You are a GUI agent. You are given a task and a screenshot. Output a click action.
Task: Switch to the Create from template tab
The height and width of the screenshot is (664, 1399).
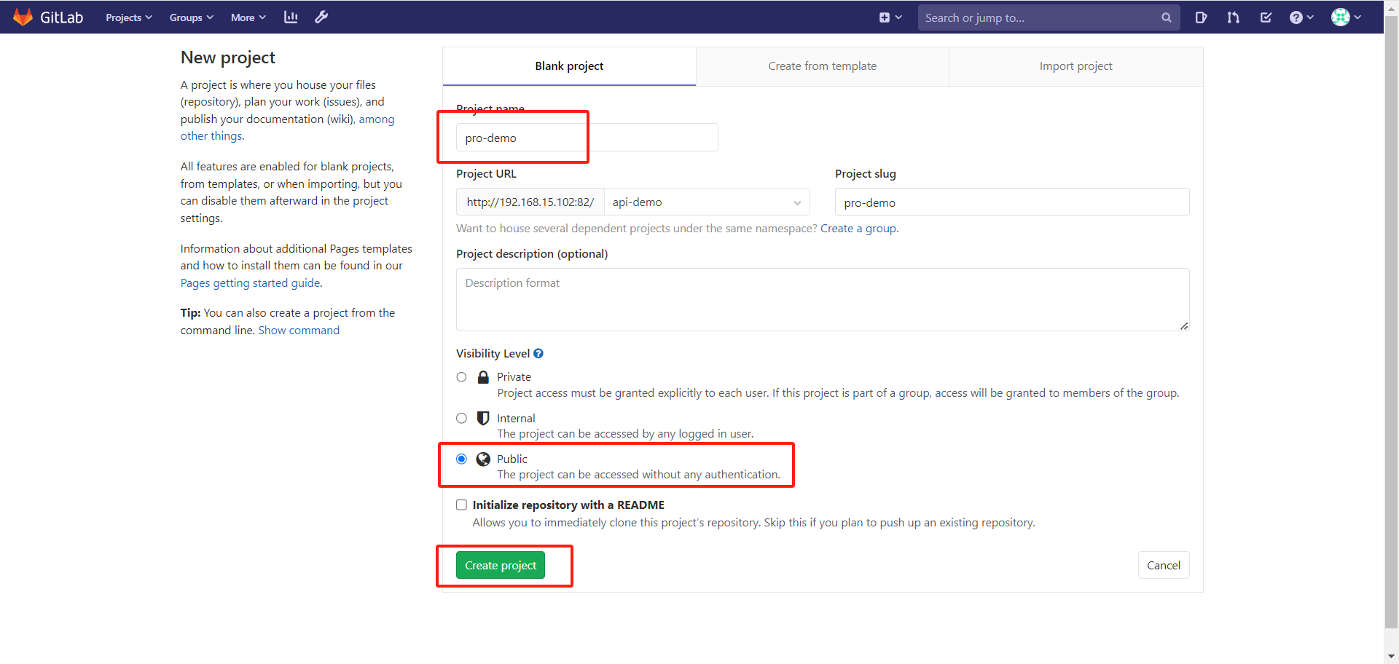click(x=822, y=66)
